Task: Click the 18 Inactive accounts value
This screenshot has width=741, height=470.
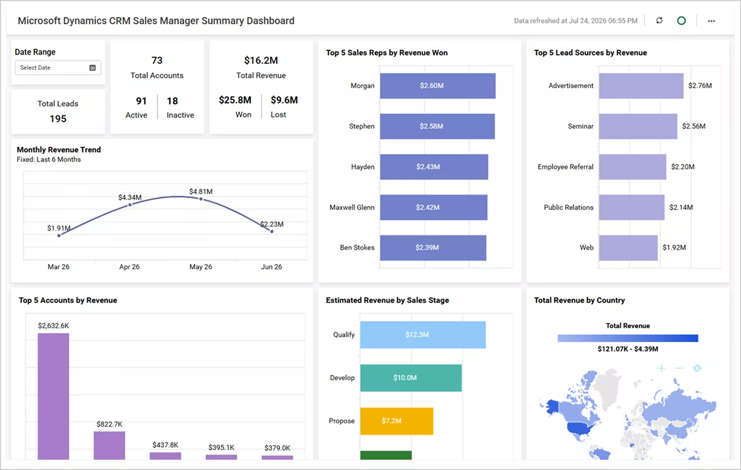Action: (x=172, y=101)
